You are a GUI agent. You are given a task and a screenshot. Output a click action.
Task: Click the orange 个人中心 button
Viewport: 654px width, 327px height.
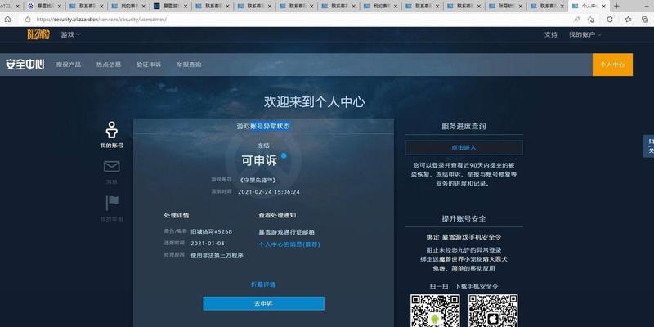pos(612,65)
